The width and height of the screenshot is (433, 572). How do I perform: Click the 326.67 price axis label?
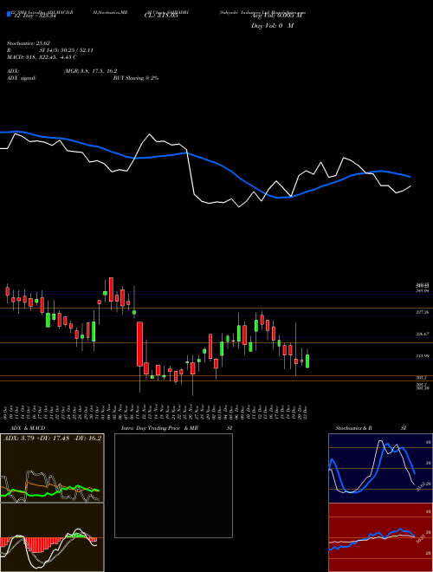click(423, 334)
